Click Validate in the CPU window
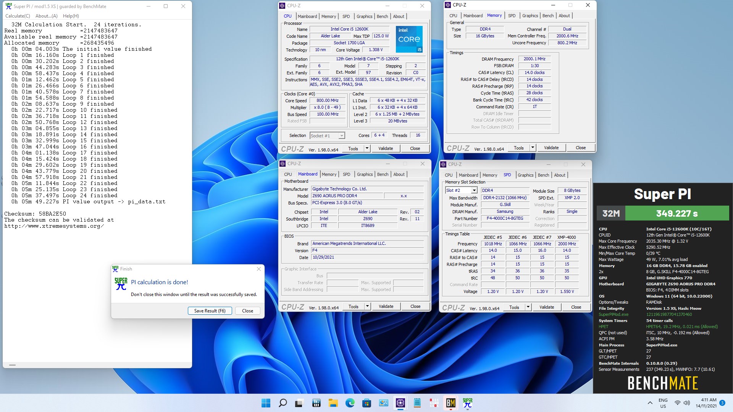 click(x=385, y=148)
